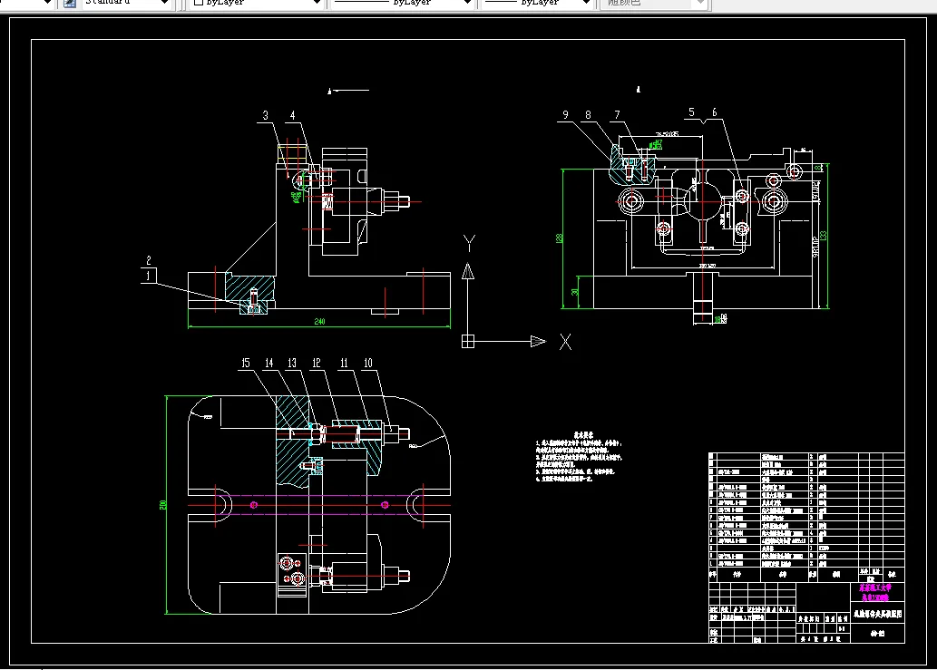Viewport: 937px width, 670px height.
Task: Select part balloon number 5
Action: coord(691,112)
